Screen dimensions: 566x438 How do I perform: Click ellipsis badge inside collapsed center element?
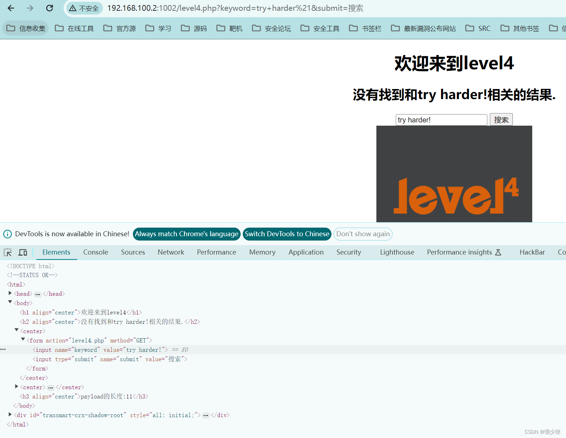click(51, 388)
